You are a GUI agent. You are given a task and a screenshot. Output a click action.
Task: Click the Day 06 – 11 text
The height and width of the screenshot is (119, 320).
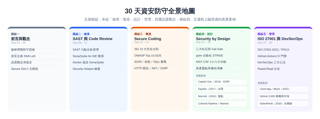pos(80,43)
